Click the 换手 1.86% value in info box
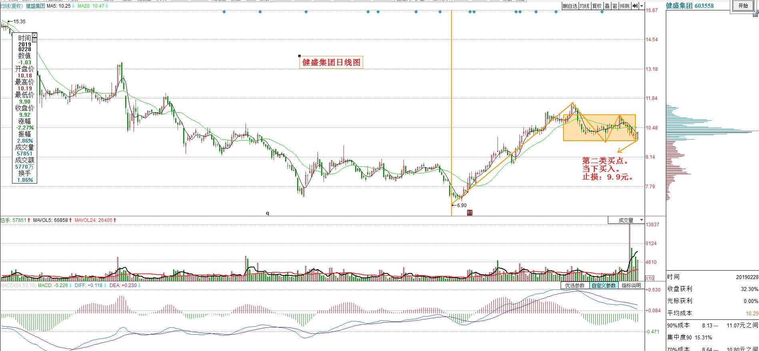 25,180
